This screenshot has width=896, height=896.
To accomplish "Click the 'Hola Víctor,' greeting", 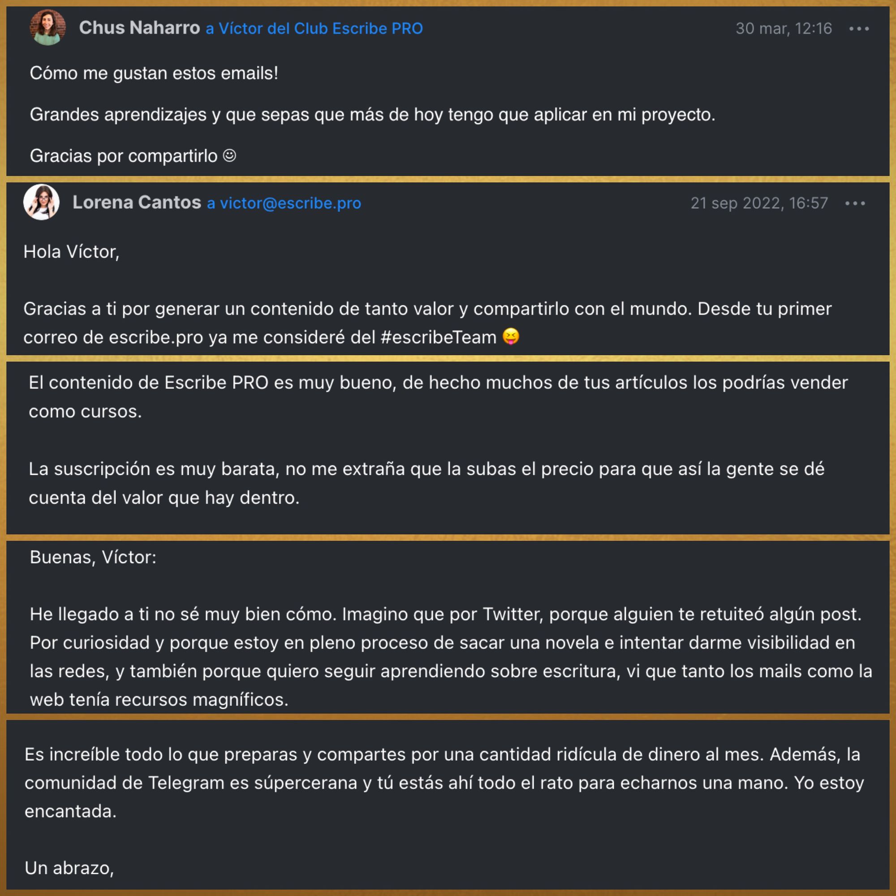I will click(71, 252).
